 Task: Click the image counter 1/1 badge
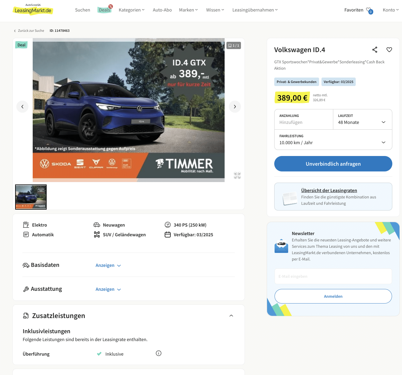click(x=234, y=45)
